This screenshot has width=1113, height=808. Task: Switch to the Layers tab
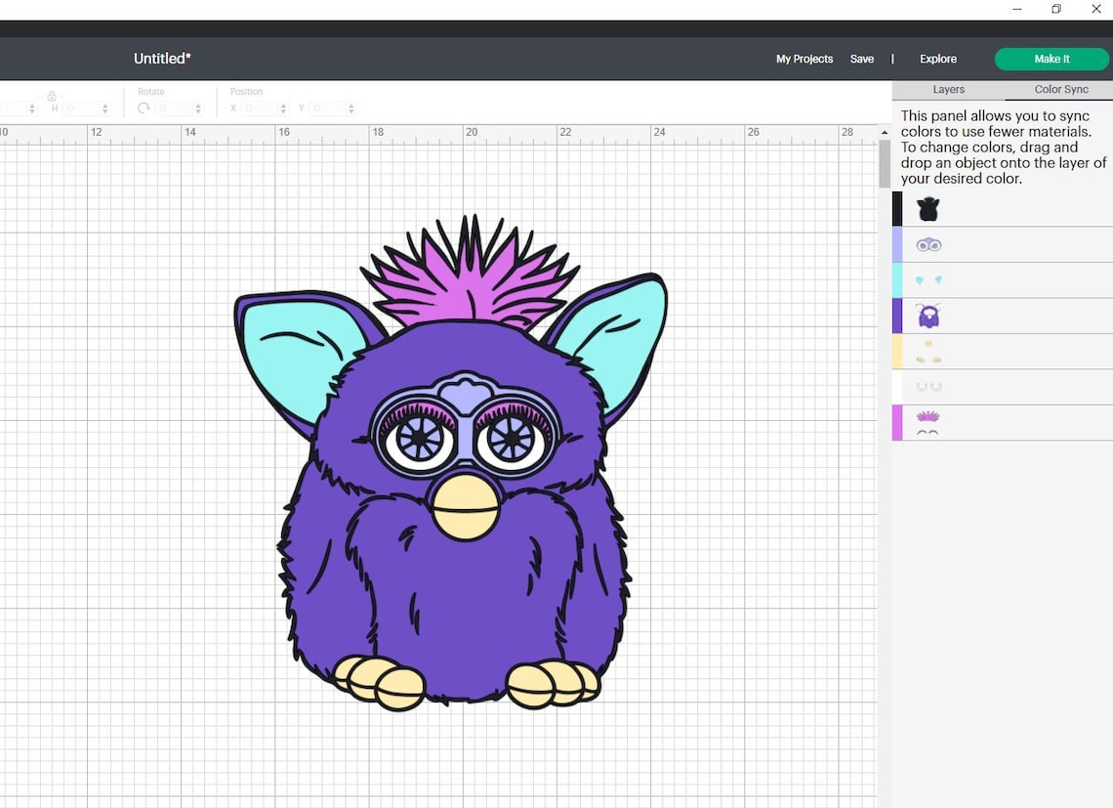tap(947, 89)
